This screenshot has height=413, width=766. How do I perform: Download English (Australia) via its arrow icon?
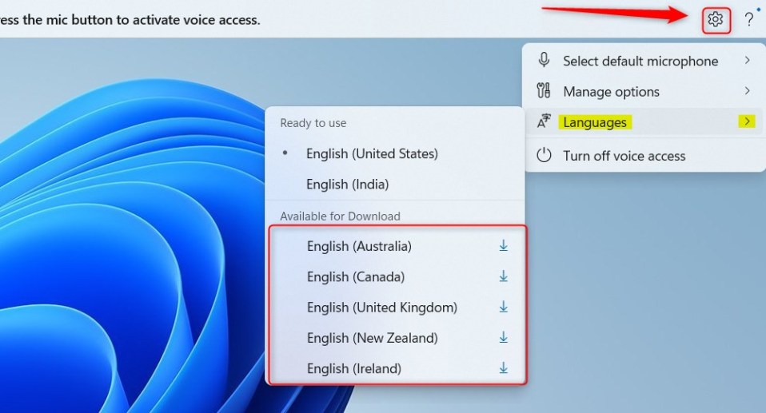pos(503,245)
